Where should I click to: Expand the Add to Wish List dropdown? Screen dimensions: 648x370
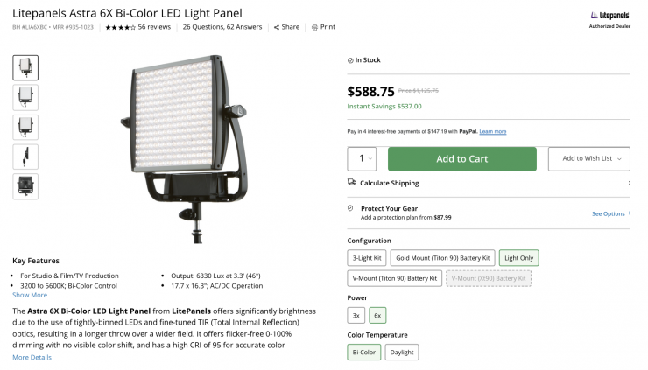click(588, 159)
